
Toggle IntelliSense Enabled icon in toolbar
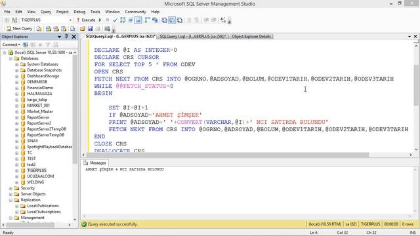click(x=138, y=20)
